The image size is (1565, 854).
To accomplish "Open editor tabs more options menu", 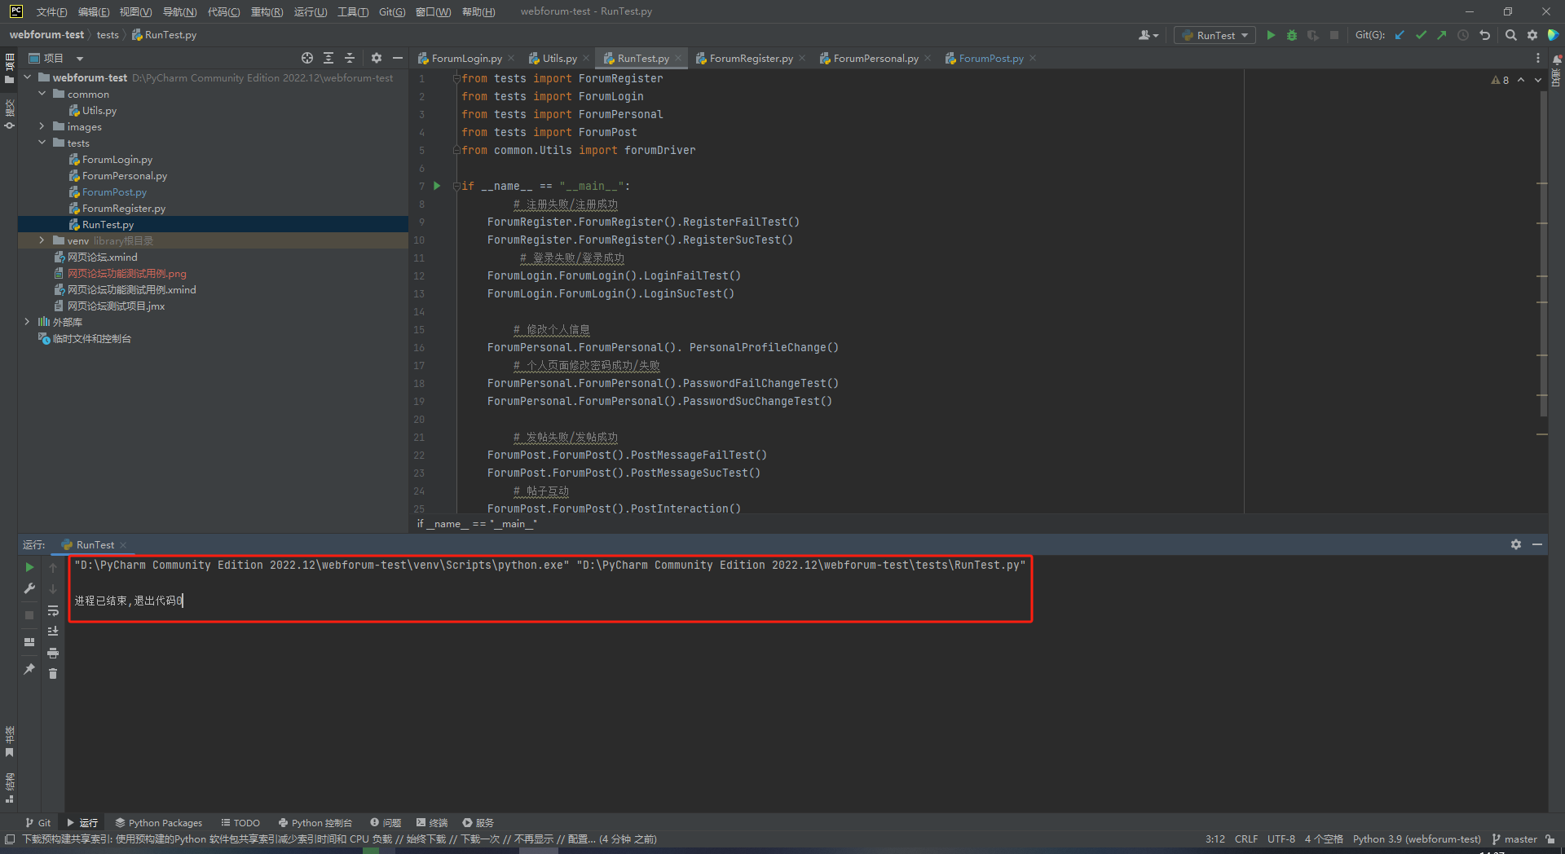I will 1538,58.
